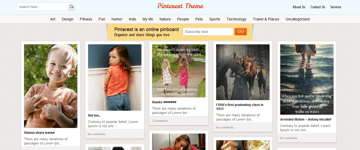Click "No comments" under Arrested Motion post

coord(288,138)
